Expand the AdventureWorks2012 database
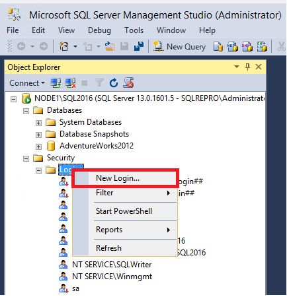Screen dimensions: 287x297 pos(38,147)
